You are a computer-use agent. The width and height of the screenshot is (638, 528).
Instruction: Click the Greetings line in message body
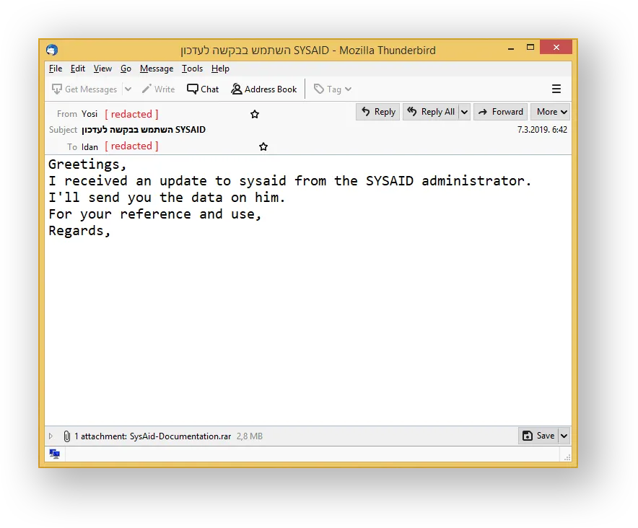click(x=87, y=164)
